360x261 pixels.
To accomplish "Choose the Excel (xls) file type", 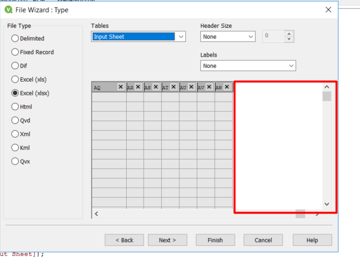I will click(x=29, y=79).
